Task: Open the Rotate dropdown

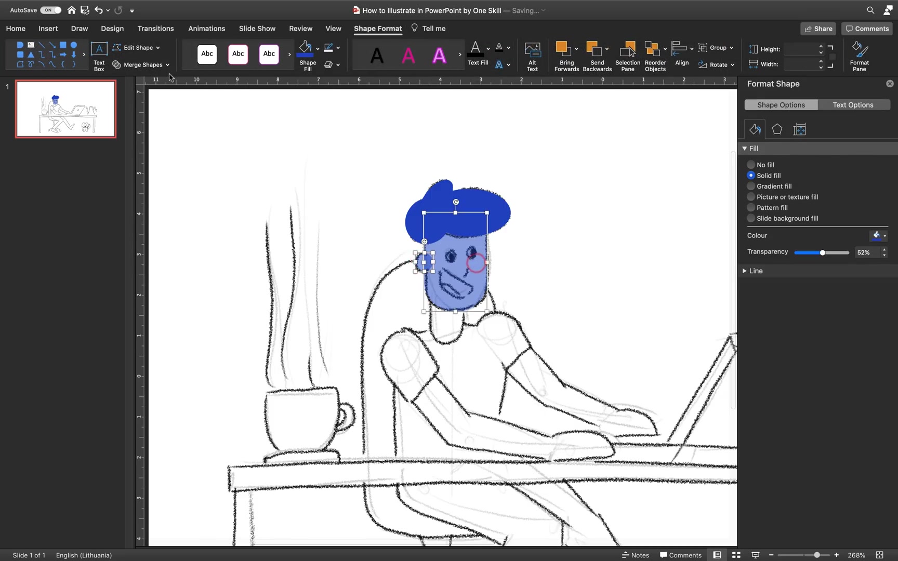Action: [x=717, y=64]
